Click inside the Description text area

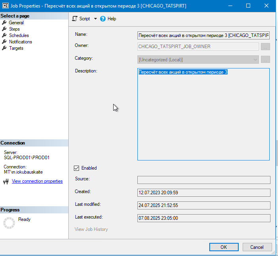click(x=203, y=114)
